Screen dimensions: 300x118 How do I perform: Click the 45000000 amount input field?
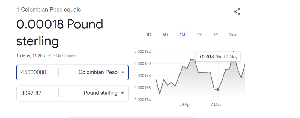37,72
